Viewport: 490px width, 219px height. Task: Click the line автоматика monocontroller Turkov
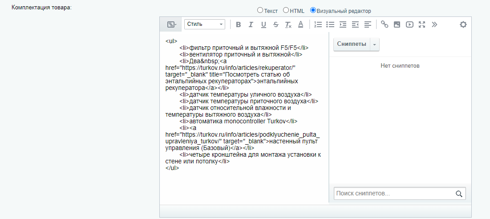(x=239, y=121)
